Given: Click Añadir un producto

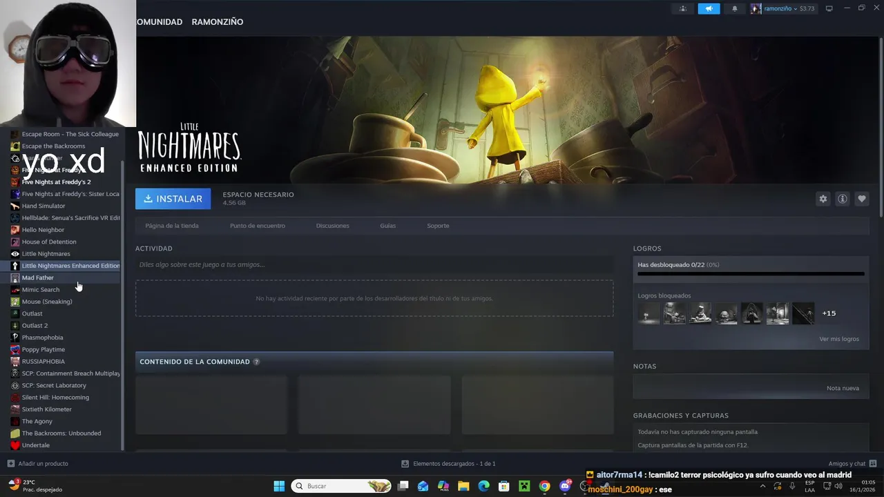Looking at the screenshot, I should (x=38, y=464).
